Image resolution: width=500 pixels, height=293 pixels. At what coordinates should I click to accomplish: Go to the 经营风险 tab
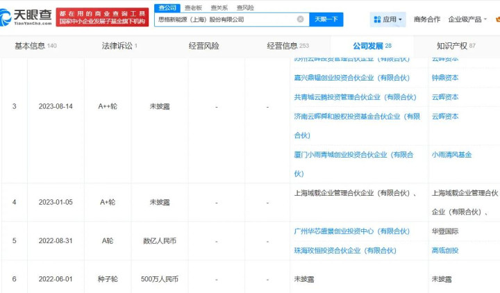[203, 46]
